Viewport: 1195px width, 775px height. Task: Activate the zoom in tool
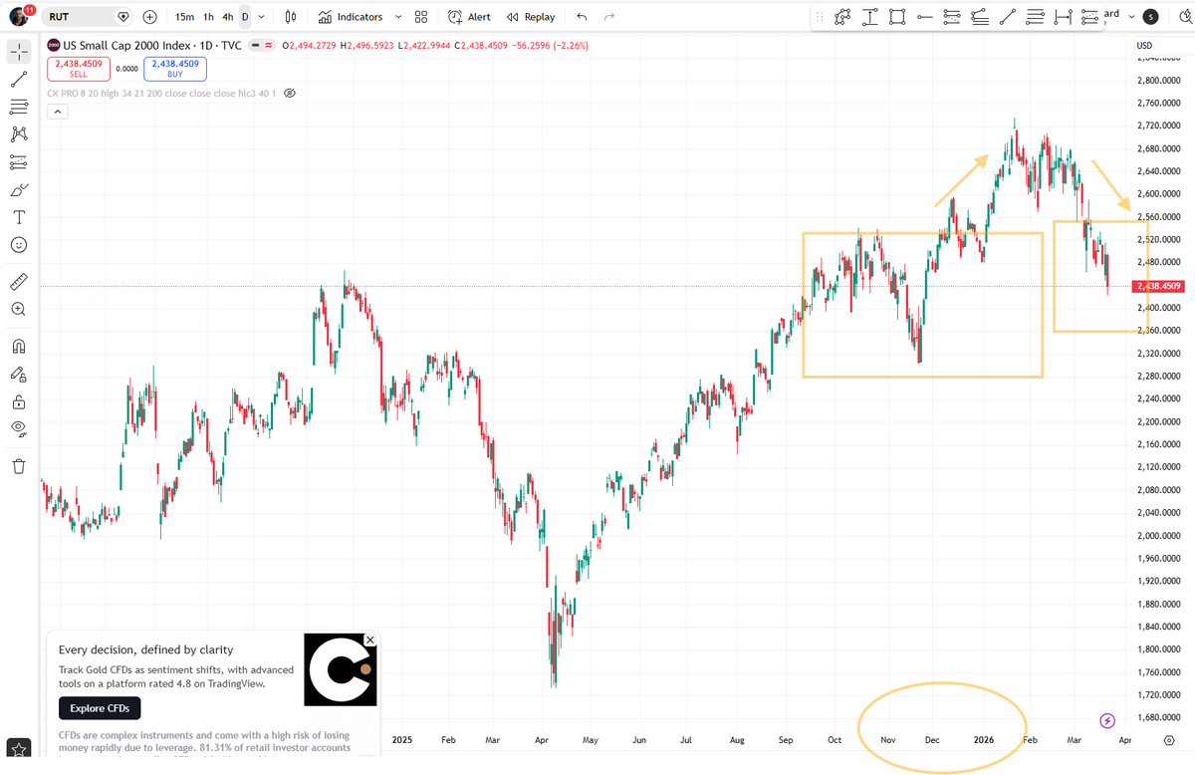[x=19, y=310]
